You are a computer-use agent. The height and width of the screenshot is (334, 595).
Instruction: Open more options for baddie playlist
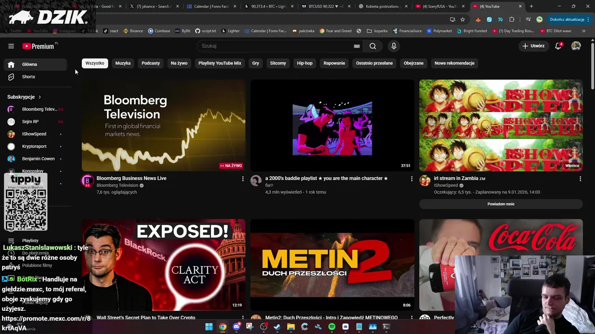coord(411,179)
